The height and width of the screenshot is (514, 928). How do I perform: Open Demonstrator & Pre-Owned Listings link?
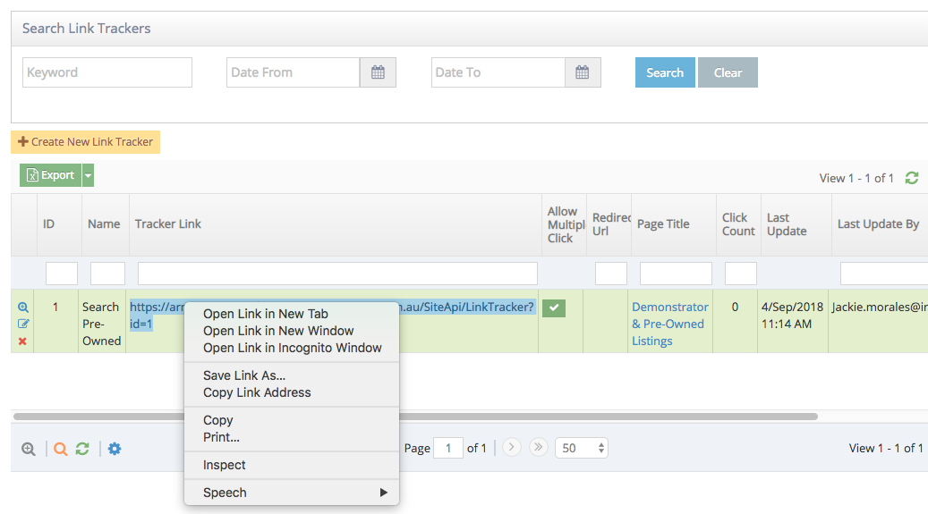point(669,324)
